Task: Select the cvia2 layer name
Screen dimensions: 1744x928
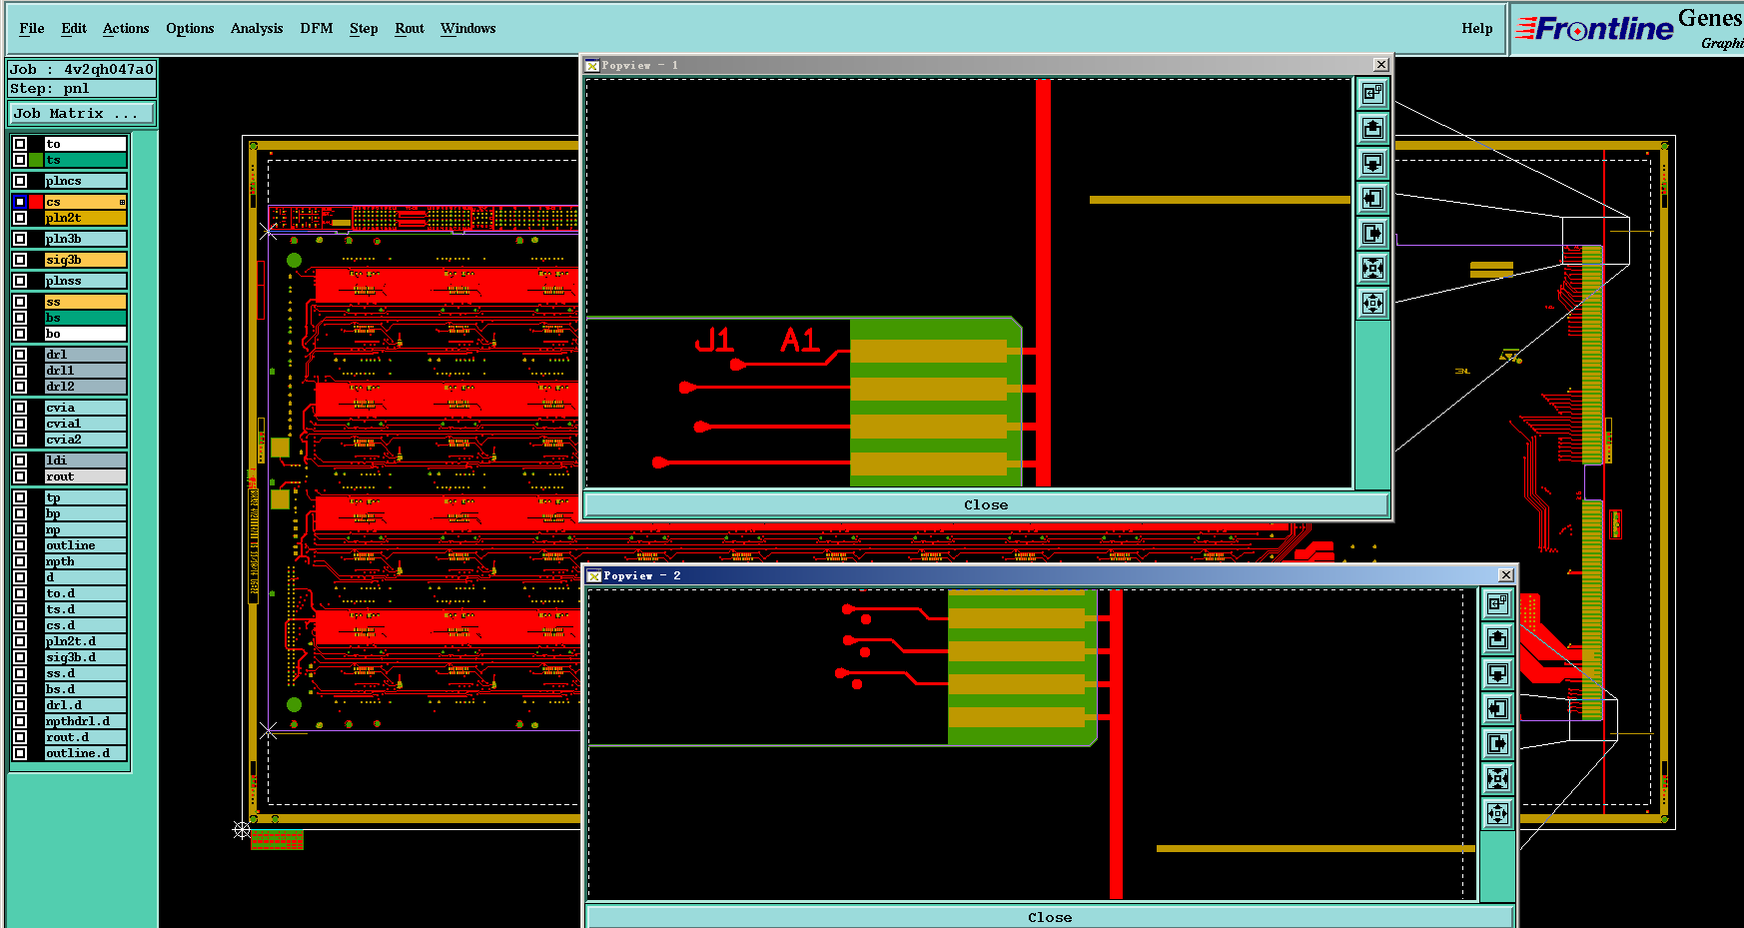Action: pyautogui.click(x=86, y=440)
